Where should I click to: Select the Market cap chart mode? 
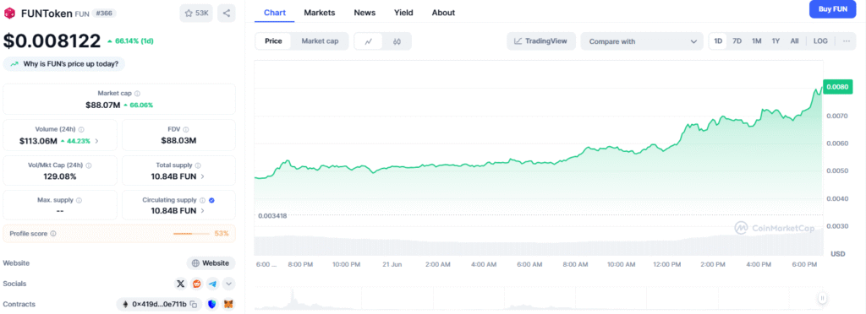(x=320, y=41)
